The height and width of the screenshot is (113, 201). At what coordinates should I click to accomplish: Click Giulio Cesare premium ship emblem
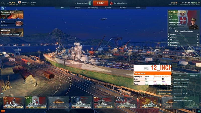170,12
